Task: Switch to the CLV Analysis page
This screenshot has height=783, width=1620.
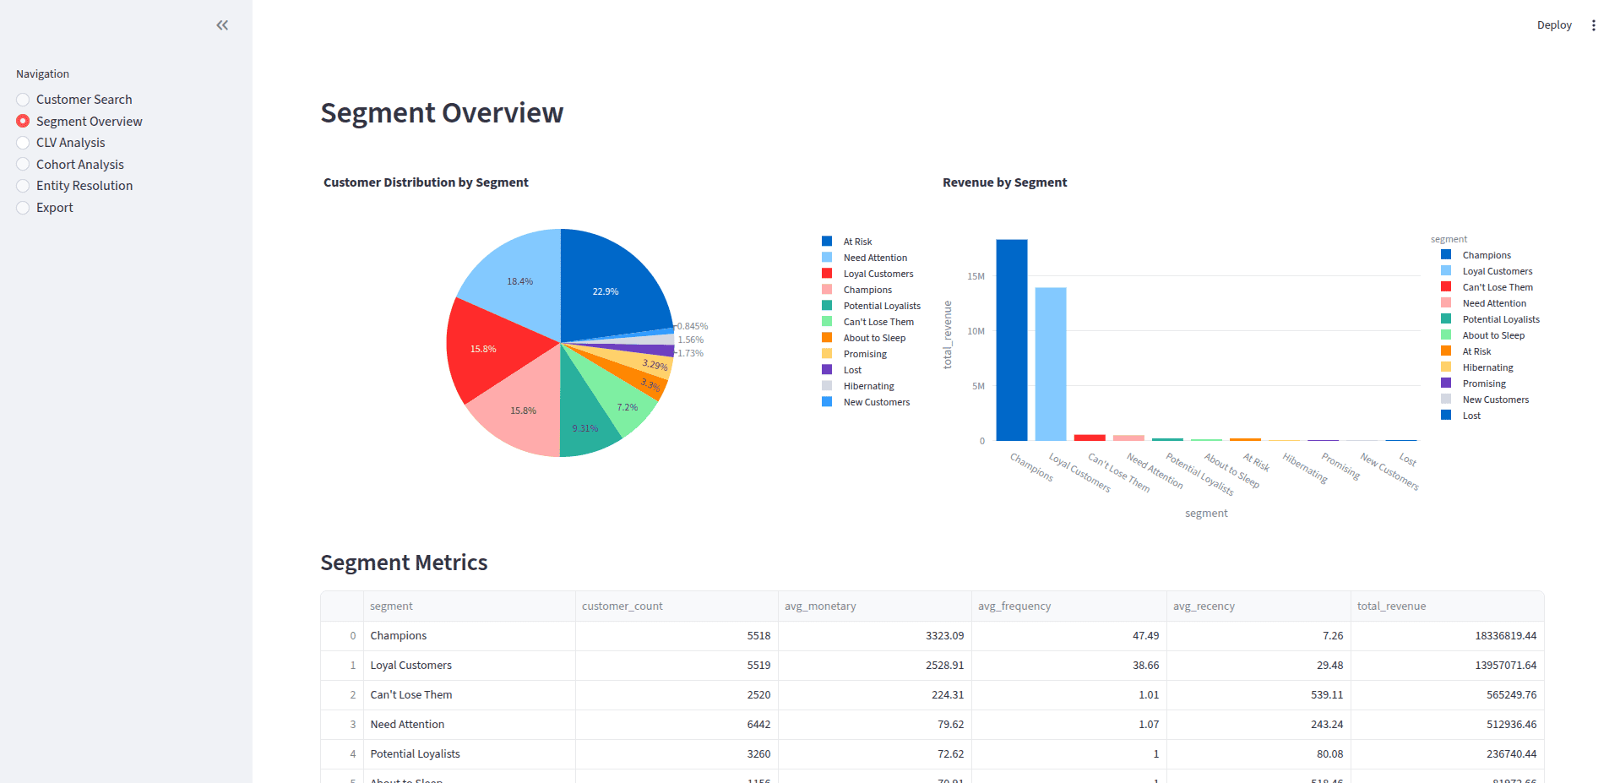Action: pyautogui.click(x=70, y=142)
